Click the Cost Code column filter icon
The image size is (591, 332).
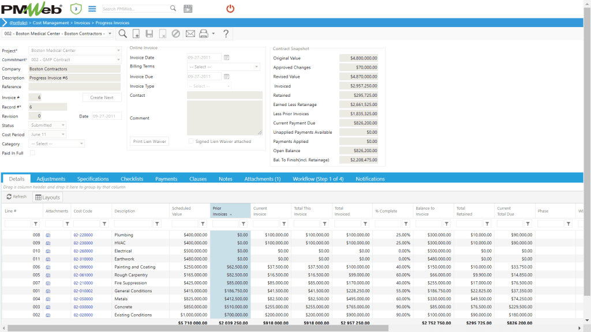point(104,224)
